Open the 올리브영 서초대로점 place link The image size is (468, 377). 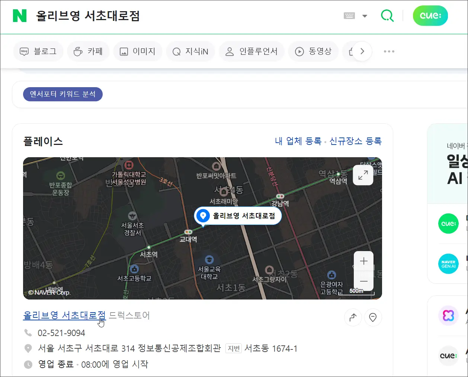pyautogui.click(x=64, y=316)
